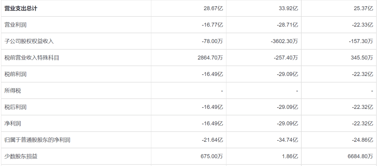Select the 所得税 row label

click(13, 91)
